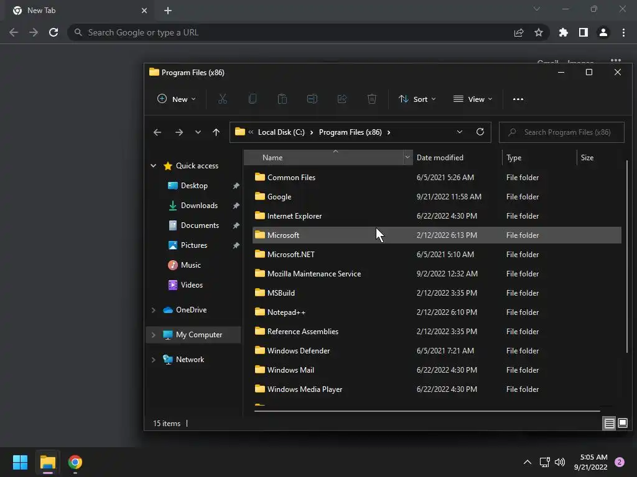The image size is (637, 477).
Task: Select Documents in Quick access
Action: (200, 225)
